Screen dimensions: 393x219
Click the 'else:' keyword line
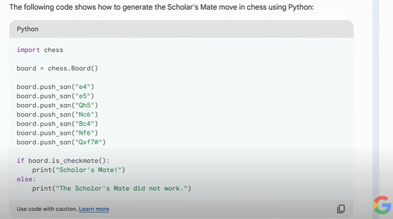[x=26, y=179]
